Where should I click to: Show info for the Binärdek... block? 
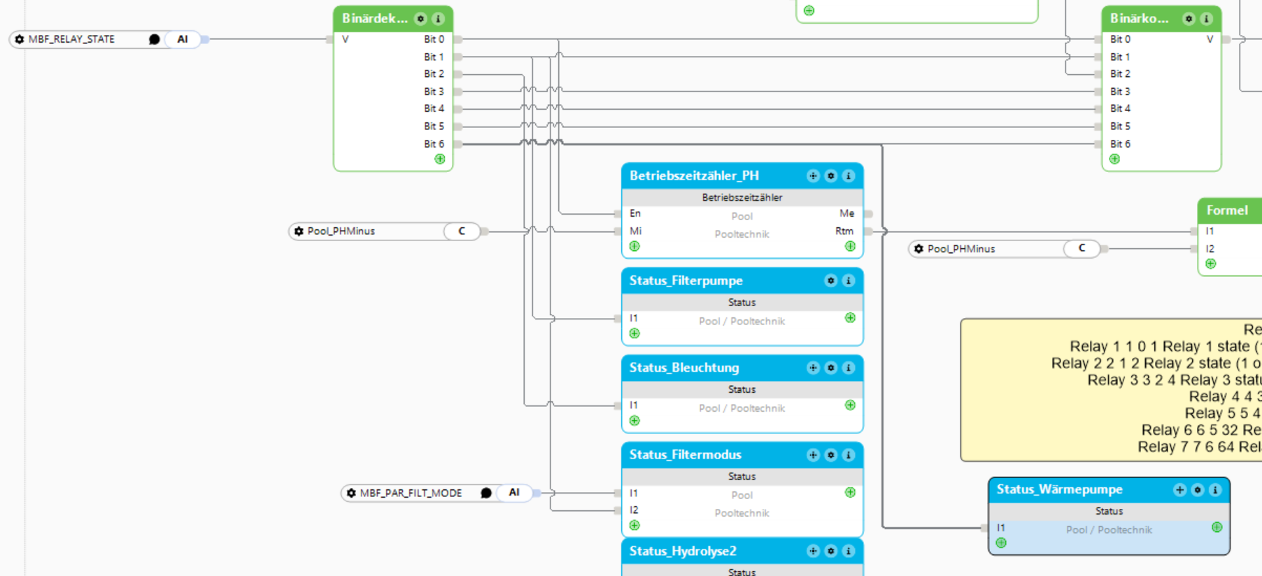438,19
